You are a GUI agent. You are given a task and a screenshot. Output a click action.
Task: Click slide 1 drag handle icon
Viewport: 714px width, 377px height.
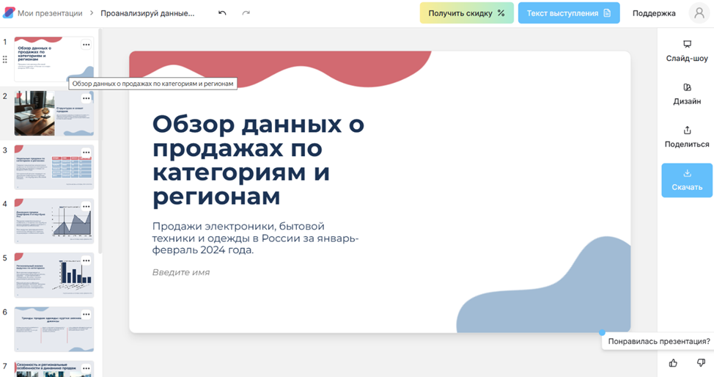point(5,59)
